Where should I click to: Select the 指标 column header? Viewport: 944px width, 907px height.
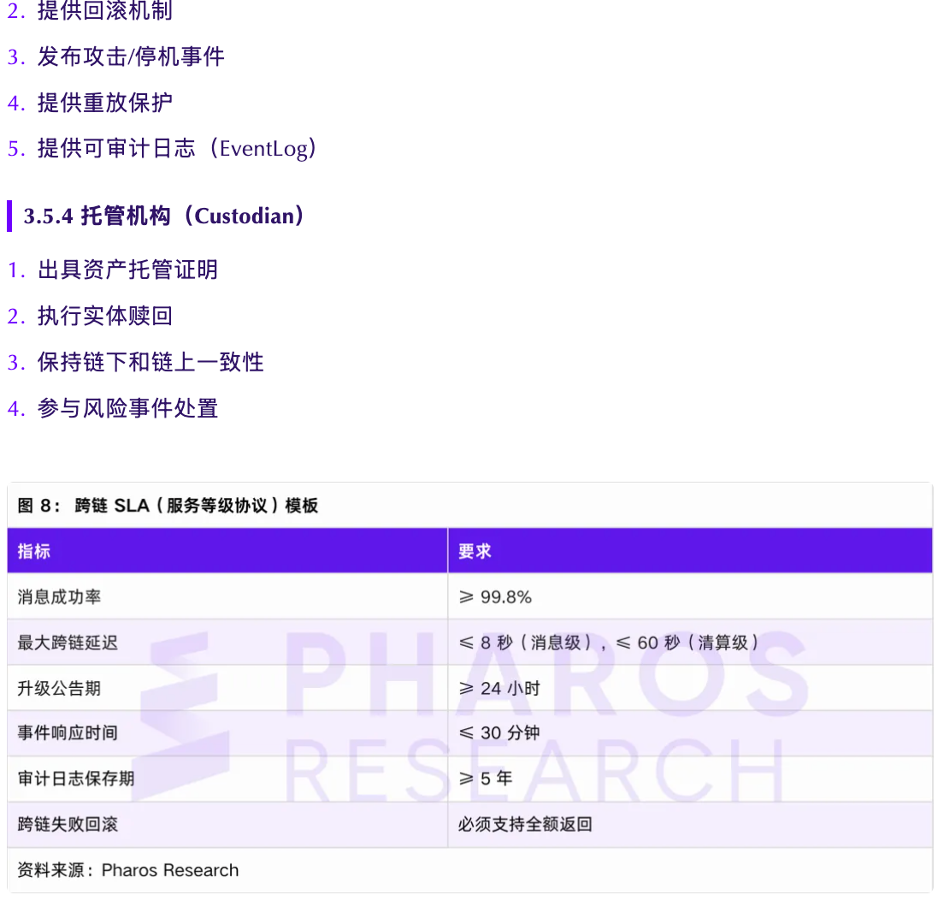(34, 550)
